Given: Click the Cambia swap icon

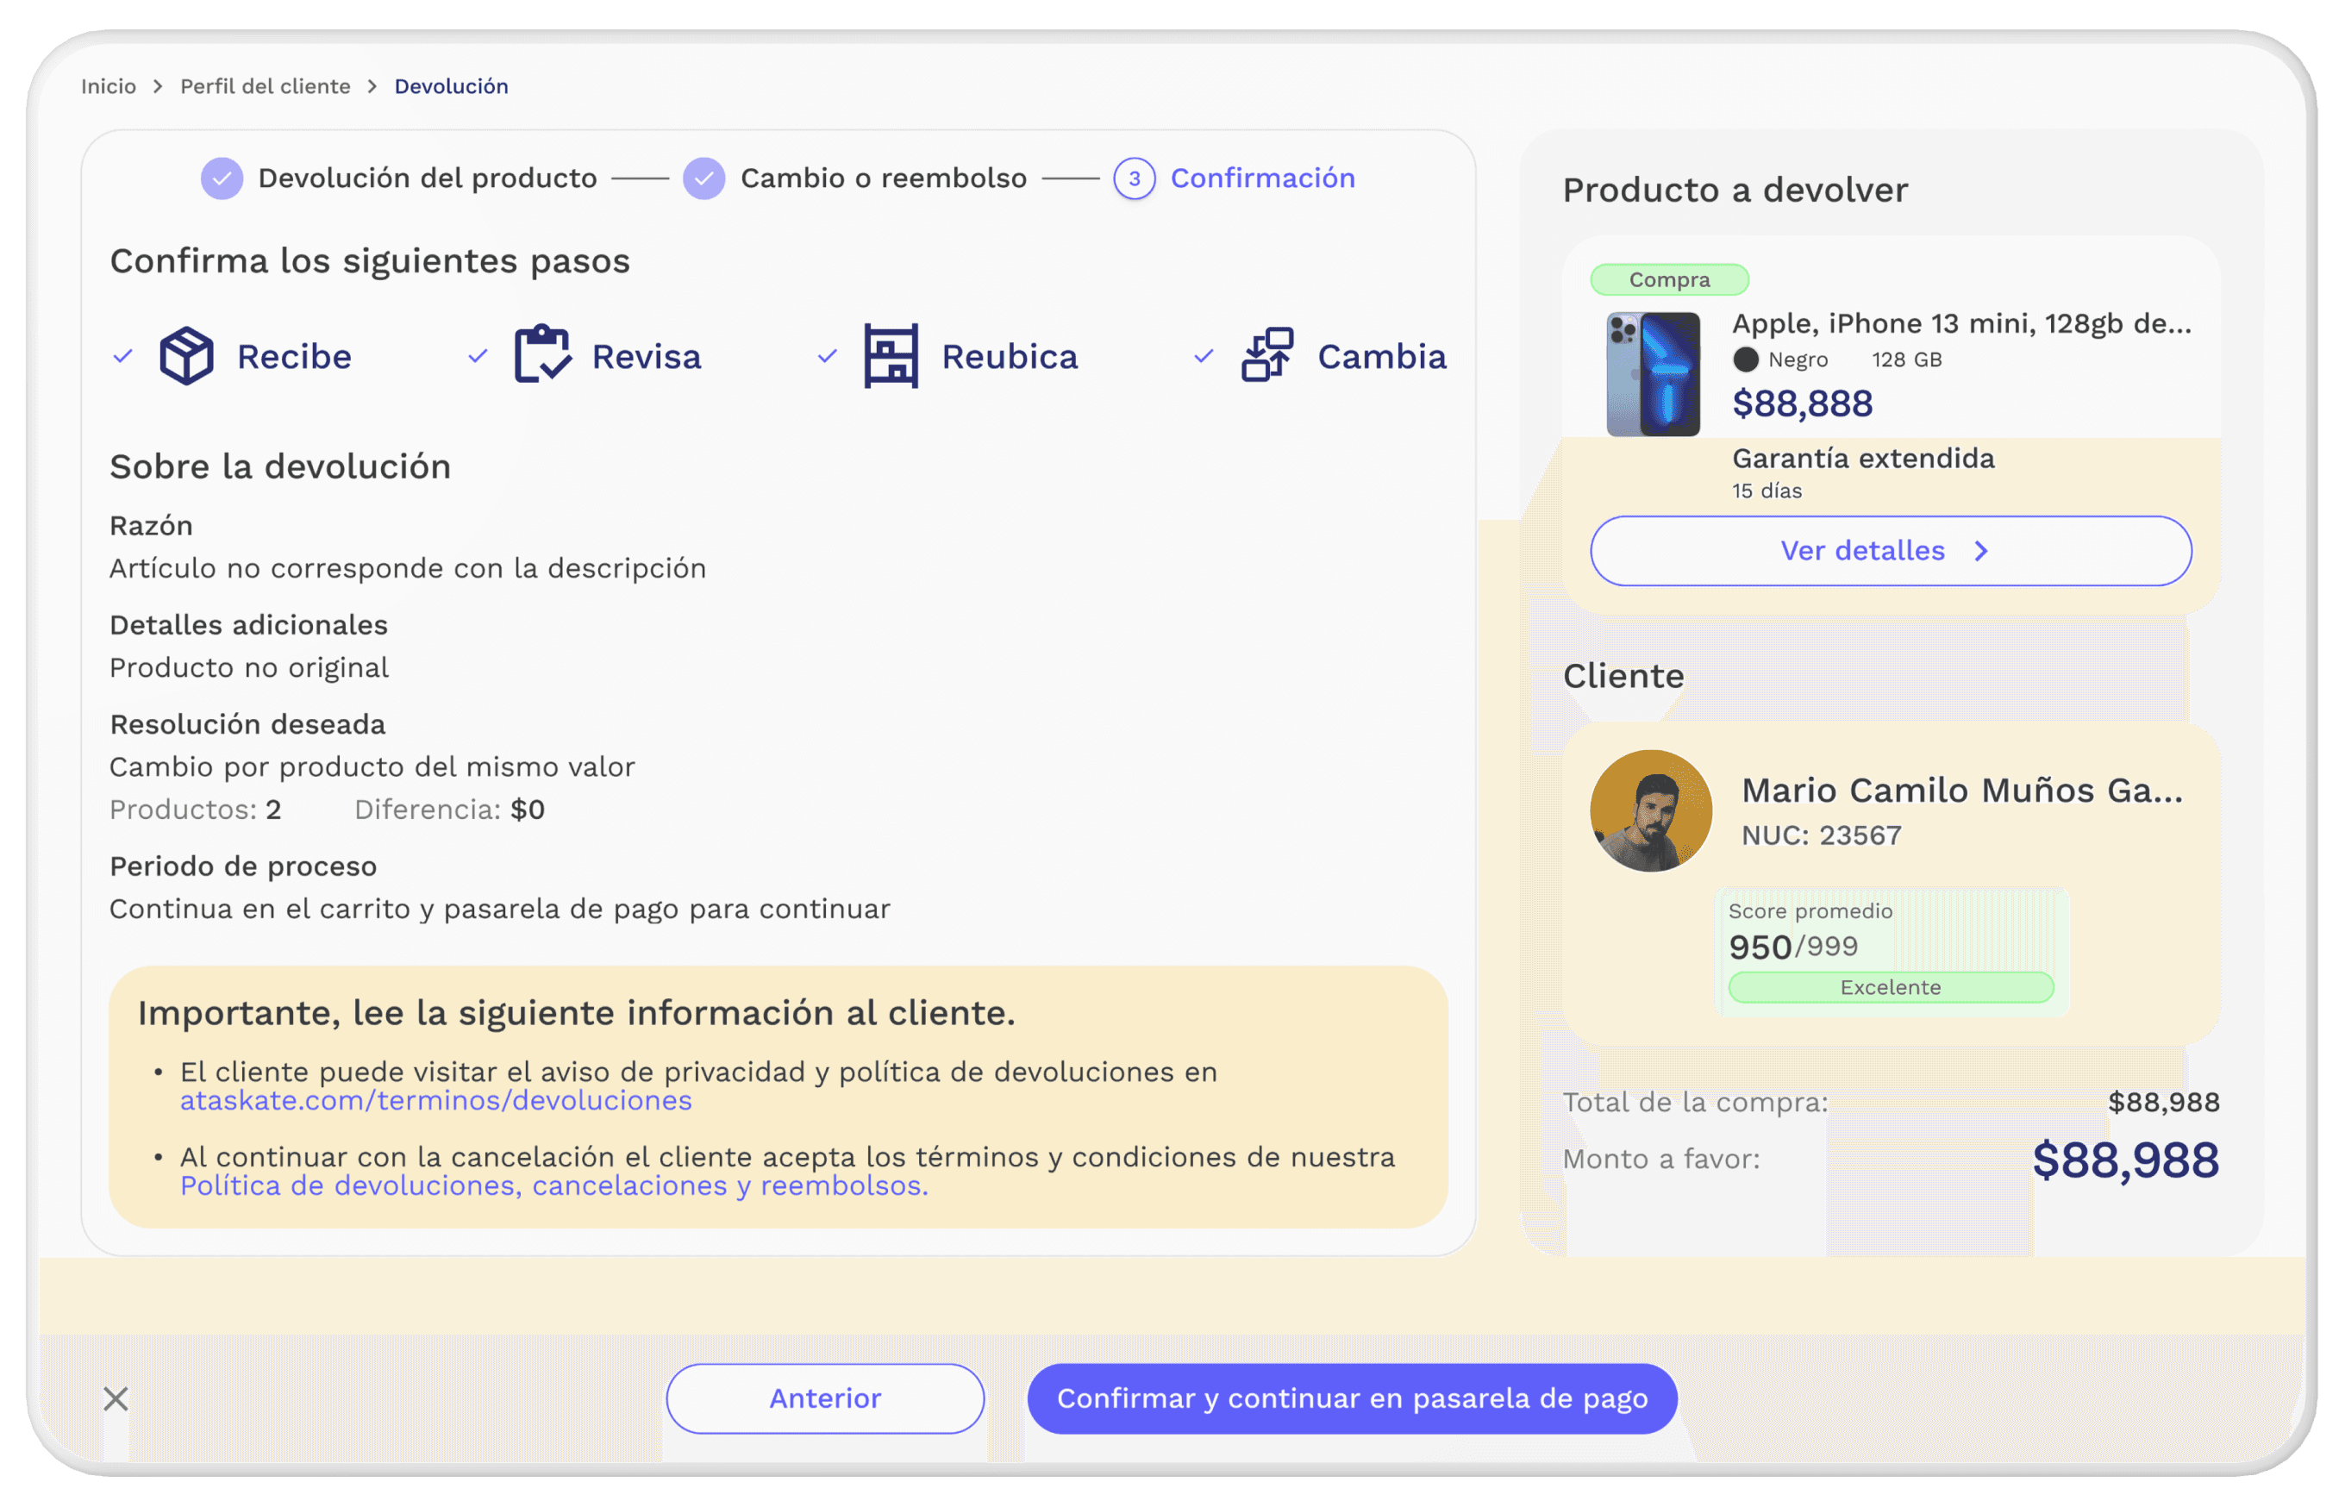Looking at the screenshot, I should (x=1267, y=355).
